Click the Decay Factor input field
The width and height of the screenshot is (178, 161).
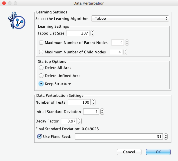(69, 121)
